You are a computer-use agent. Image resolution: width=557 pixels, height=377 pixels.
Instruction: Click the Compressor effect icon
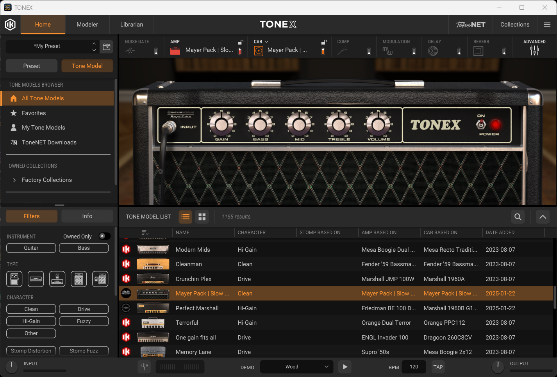pos(342,51)
